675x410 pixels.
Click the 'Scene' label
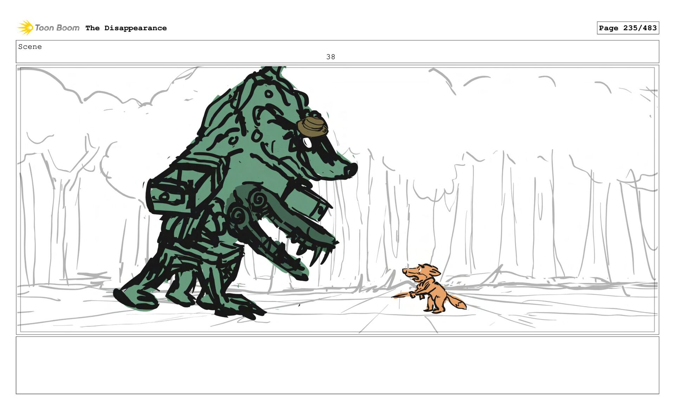pos(30,47)
